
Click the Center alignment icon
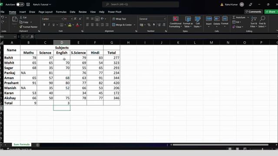click(x=93, y=25)
